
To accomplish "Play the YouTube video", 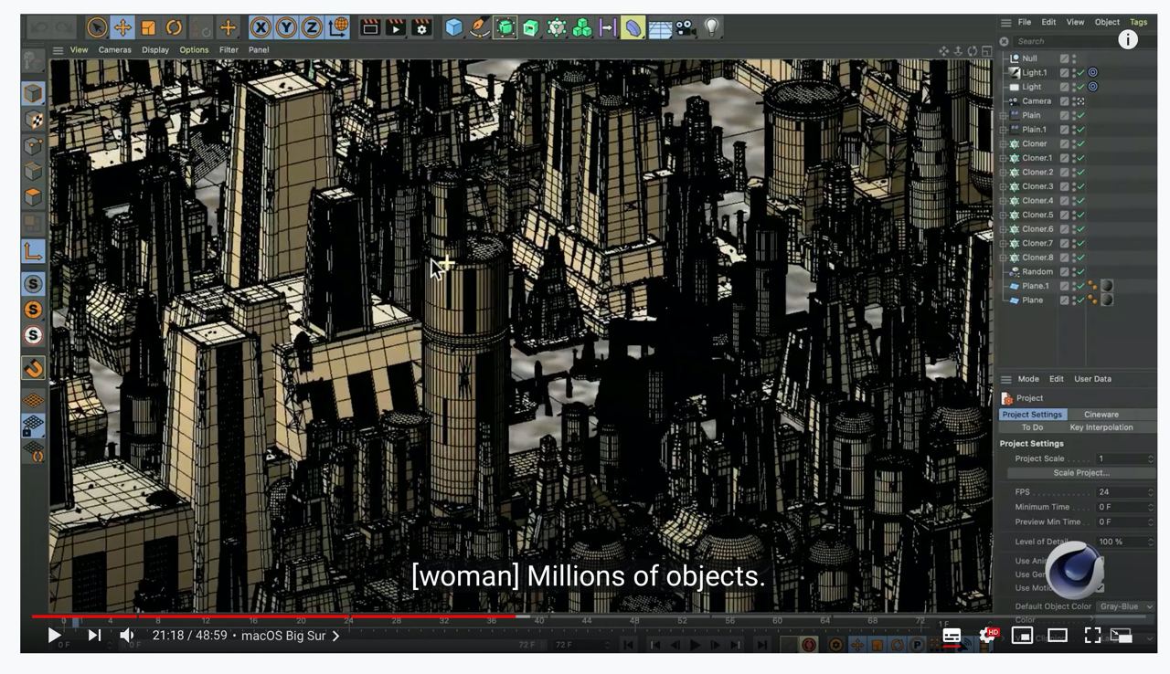I will [54, 636].
